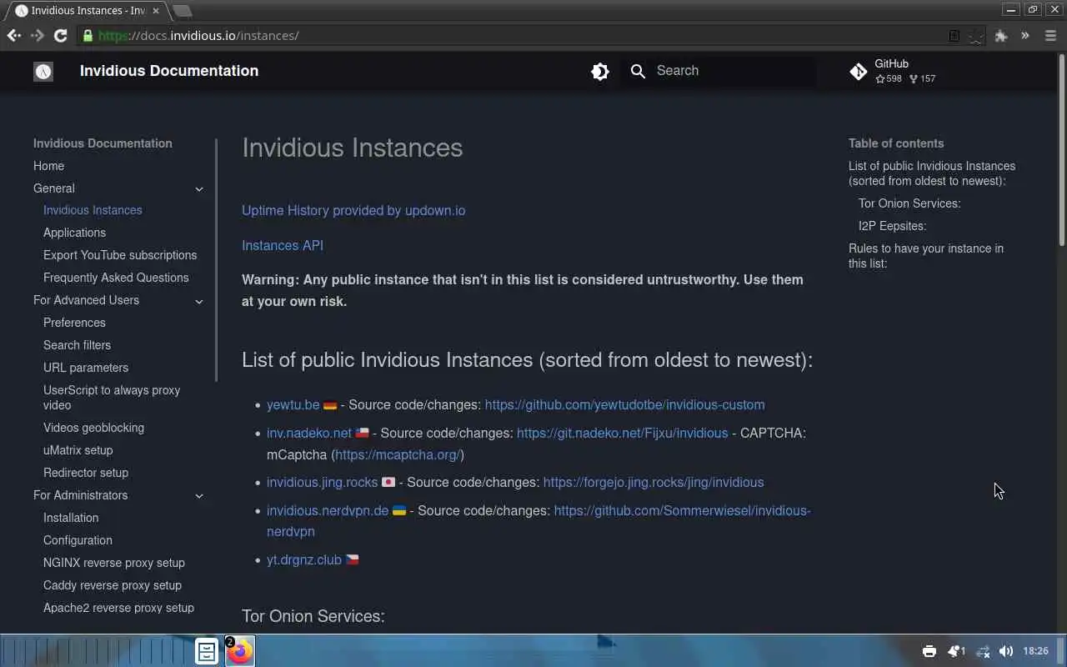Jump to Rules to have your instance section
The width and height of the screenshot is (1067, 667).
point(926,256)
